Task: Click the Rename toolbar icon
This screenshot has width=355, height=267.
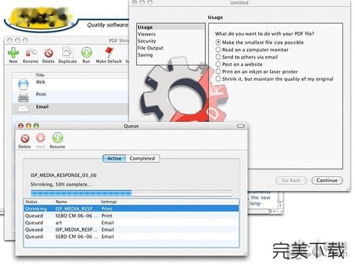Action: pyautogui.click(x=31, y=53)
